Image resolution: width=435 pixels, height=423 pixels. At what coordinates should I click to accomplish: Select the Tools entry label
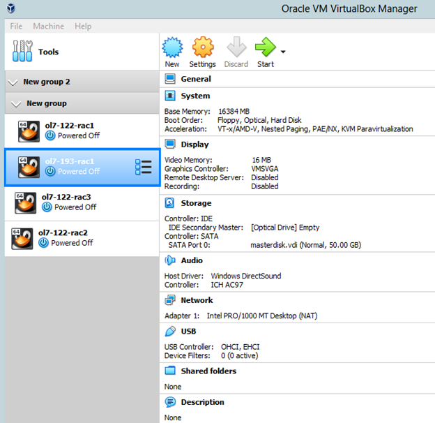49,52
